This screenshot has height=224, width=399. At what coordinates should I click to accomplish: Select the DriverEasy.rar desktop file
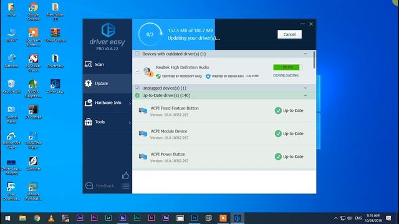[x=55, y=35]
